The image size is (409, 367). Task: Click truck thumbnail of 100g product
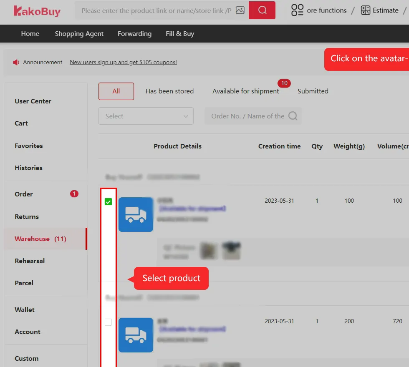point(136,214)
